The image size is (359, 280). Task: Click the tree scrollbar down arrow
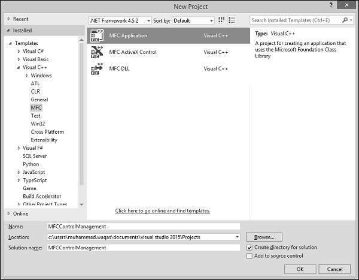pyautogui.click(x=81, y=204)
